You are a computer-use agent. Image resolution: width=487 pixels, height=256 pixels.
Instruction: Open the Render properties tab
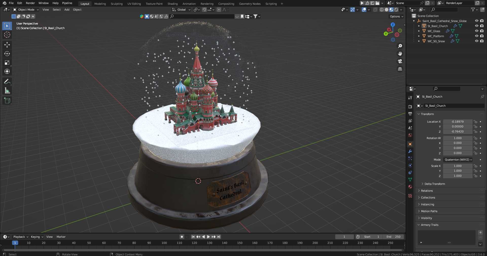(410, 107)
